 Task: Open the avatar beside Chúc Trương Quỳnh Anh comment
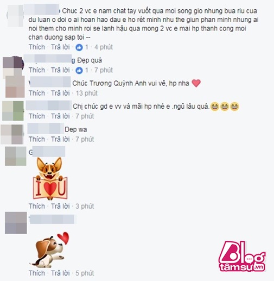point(15,87)
